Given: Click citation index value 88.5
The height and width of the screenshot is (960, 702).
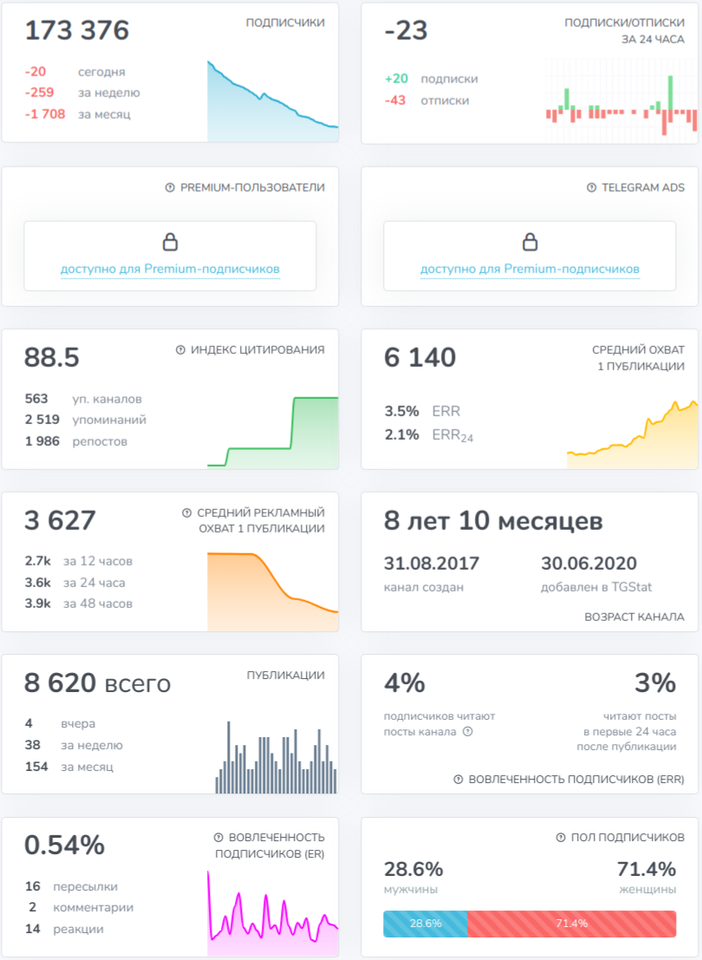Looking at the screenshot, I should [51, 357].
